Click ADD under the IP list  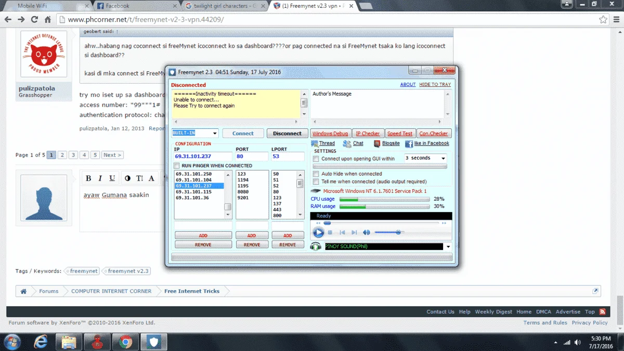(203, 236)
